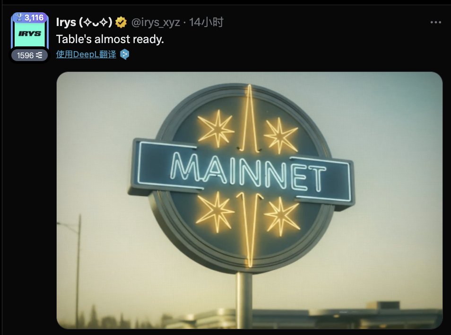The height and width of the screenshot is (335, 451).
Task: Translate the tweet with 使用DeepL翻译
Action: pos(86,54)
